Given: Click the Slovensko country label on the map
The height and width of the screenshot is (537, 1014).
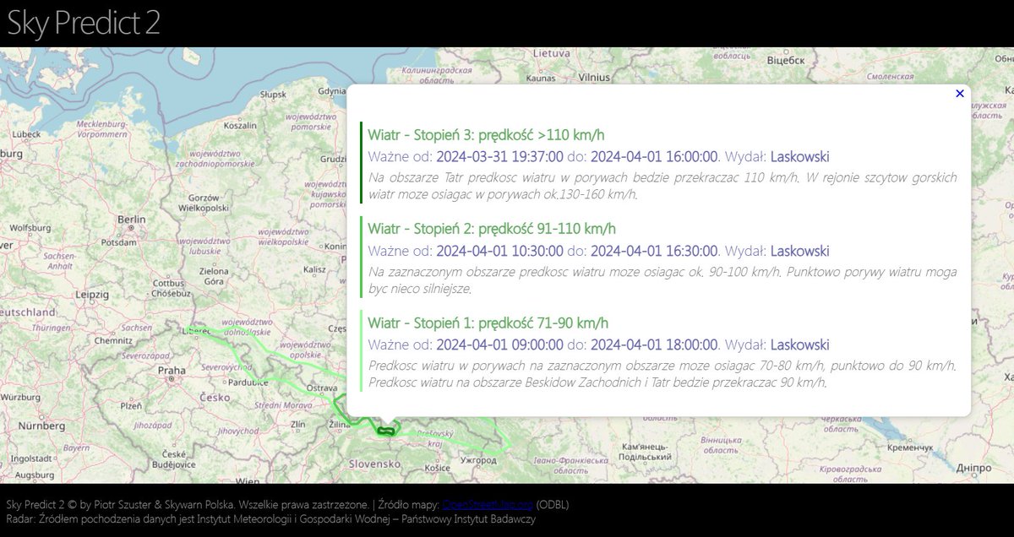Looking at the screenshot, I should pos(374,464).
